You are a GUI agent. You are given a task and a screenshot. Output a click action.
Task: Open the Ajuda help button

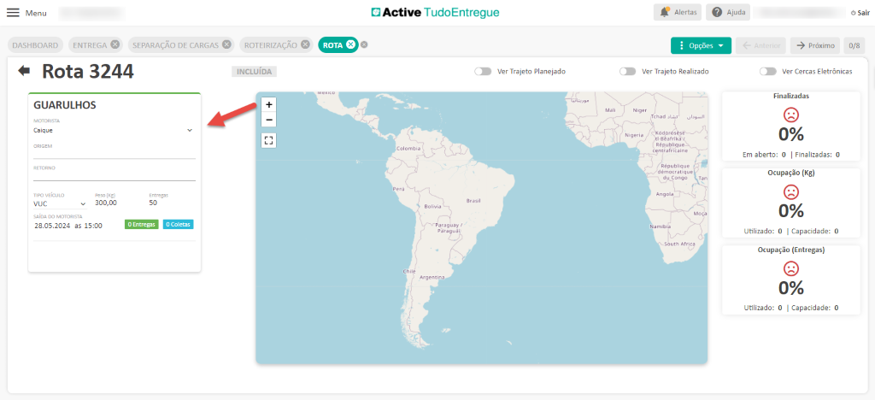tap(728, 12)
